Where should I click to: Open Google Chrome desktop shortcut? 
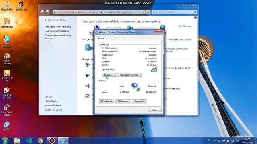pos(7,59)
